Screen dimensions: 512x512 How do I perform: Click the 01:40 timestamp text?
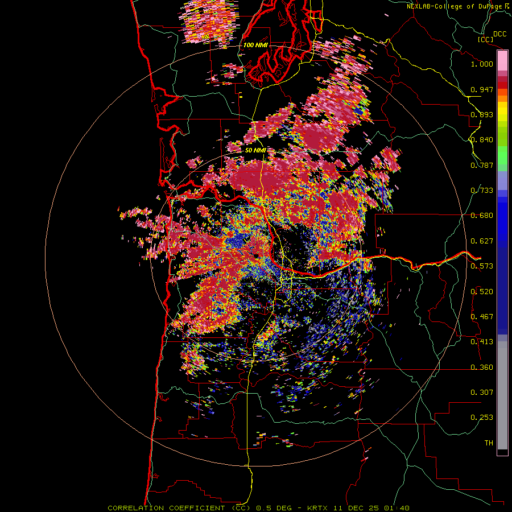(397, 508)
